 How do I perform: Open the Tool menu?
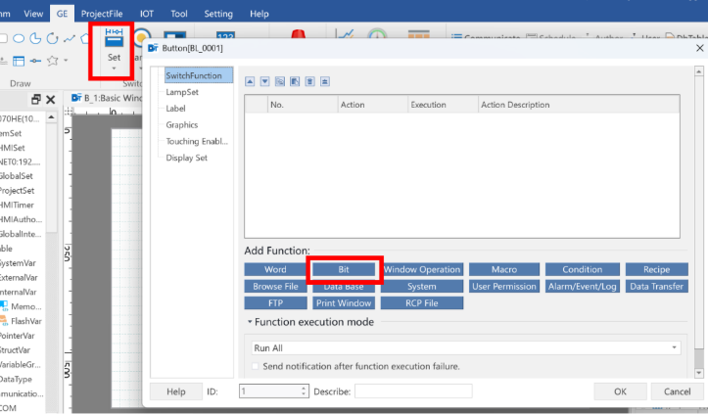click(179, 14)
